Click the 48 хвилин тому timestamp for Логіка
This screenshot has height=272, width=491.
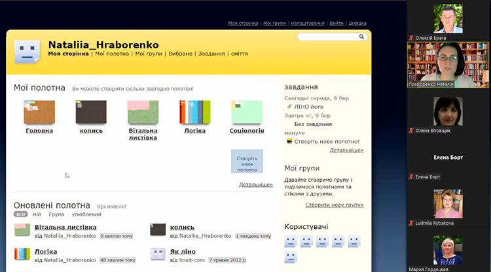[118, 260]
